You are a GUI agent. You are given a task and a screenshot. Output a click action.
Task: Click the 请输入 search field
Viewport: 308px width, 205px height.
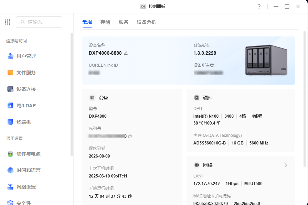pos(39,22)
